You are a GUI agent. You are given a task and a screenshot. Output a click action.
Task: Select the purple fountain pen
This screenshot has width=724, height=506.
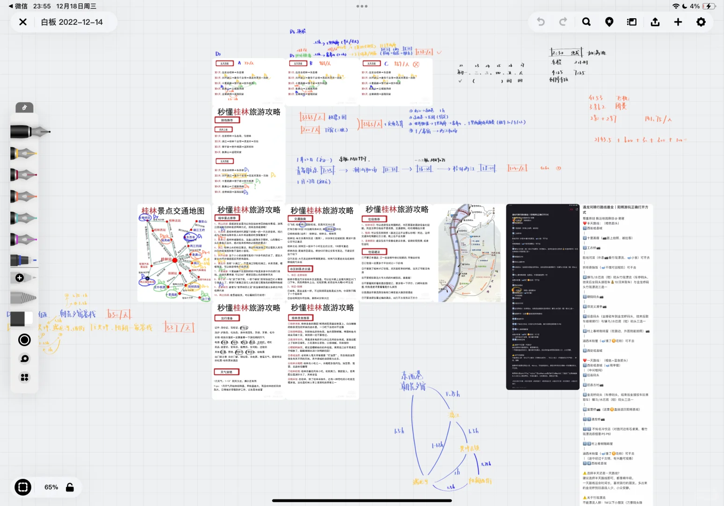click(23, 239)
